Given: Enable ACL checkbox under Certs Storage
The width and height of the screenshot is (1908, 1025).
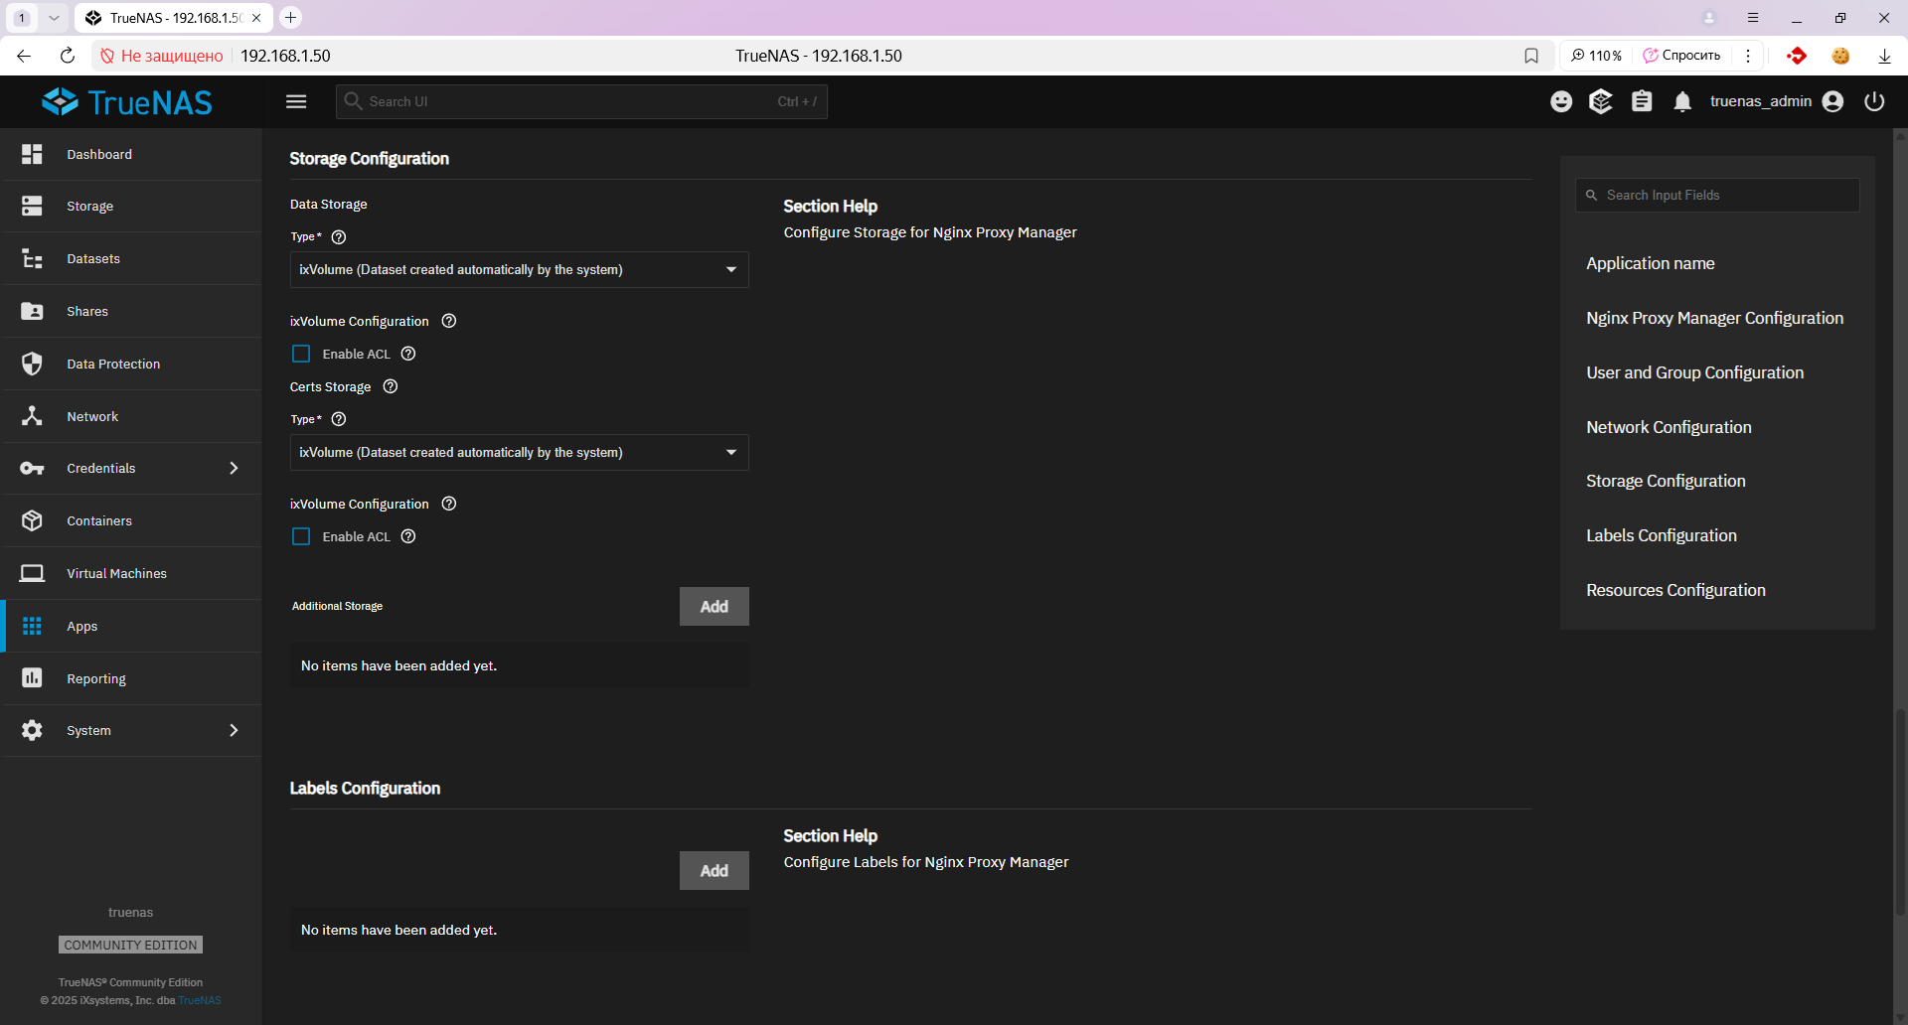Looking at the screenshot, I should [301, 536].
